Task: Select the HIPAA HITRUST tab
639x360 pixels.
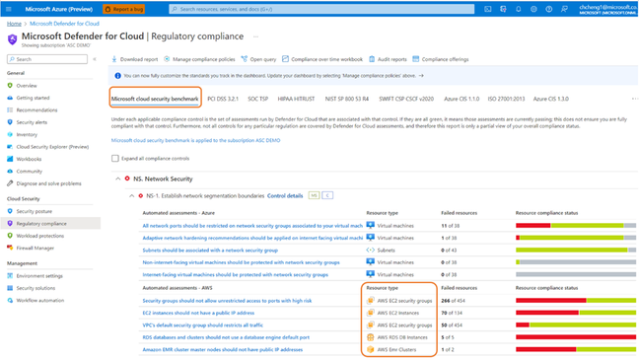Action: point(296,99)
